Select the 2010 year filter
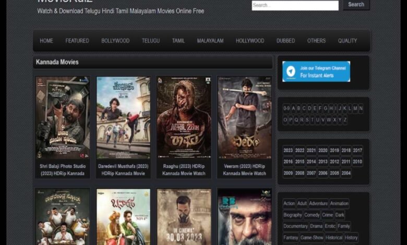The image size is (407, 245). tap(357, 162)
